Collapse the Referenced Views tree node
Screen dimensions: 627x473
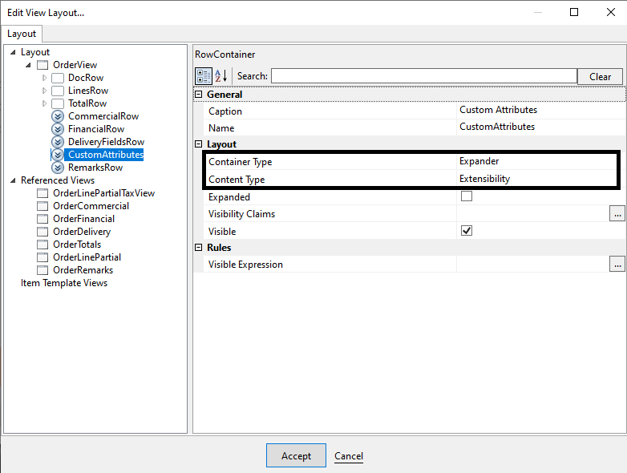point(13,180)
